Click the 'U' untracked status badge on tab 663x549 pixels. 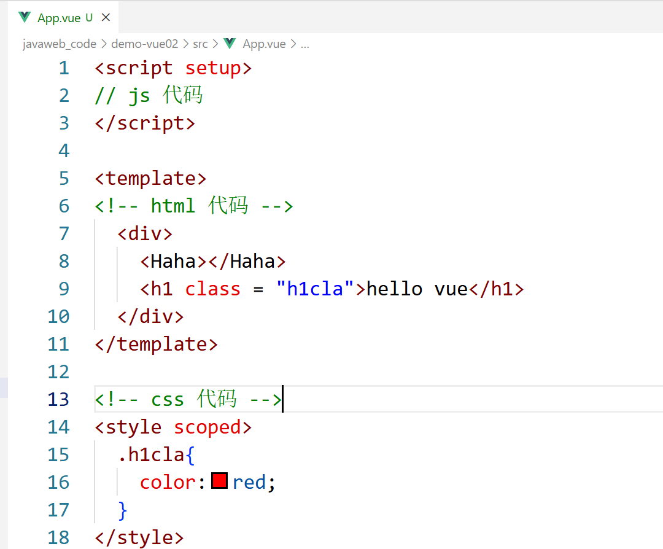click(x=89, y=18)
